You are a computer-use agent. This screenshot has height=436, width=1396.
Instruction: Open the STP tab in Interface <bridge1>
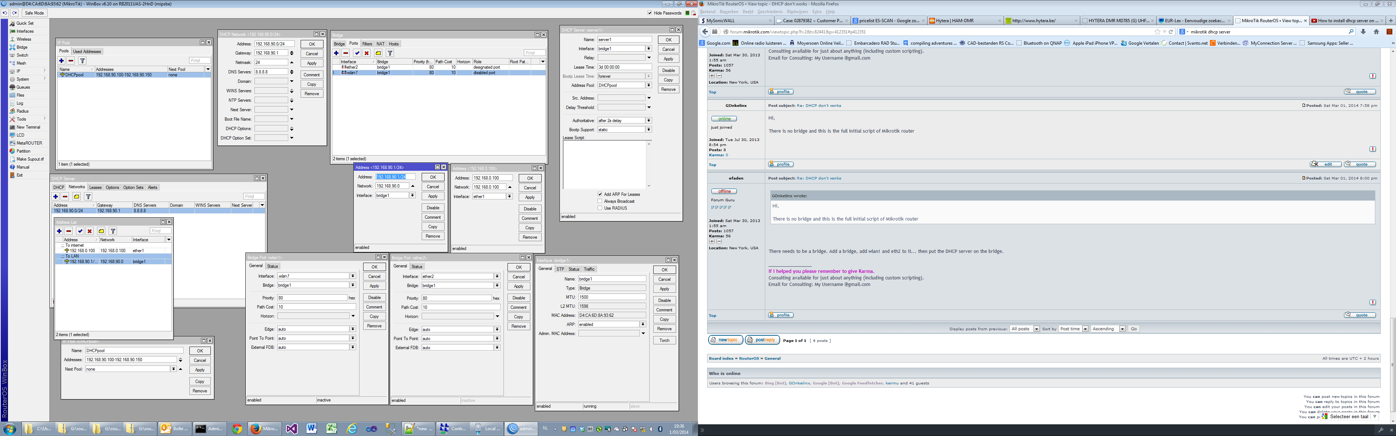click(560, 269)
